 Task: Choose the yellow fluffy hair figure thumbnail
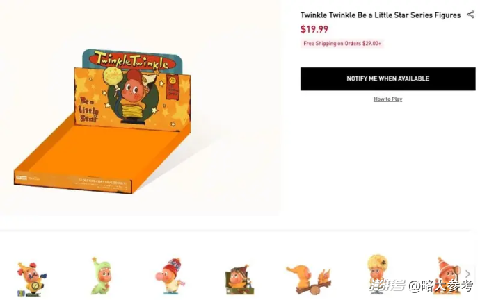(x=378, y=274)
